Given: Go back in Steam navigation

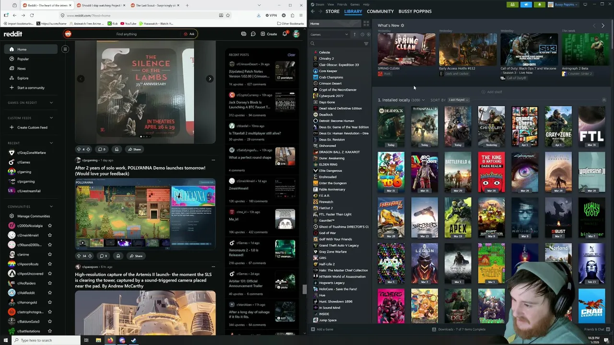Looking at the screenshot, I should tap(313, 11).
